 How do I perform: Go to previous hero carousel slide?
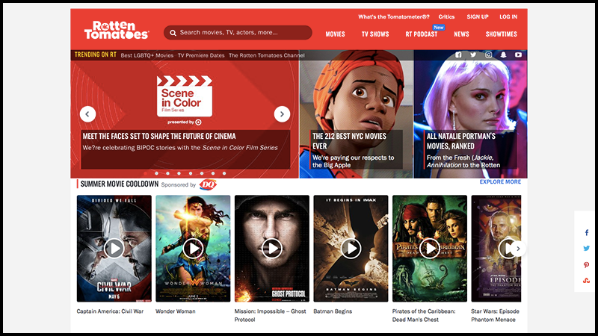click(x=87, y=114)
